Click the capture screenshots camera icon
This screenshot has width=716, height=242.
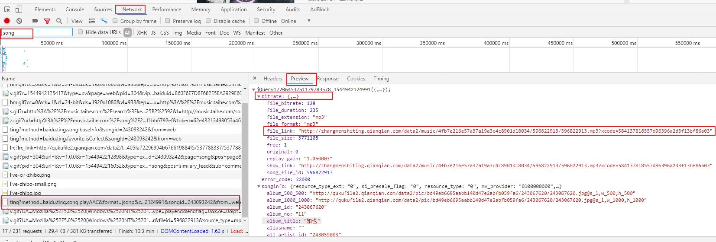click(x=35, y=21)
